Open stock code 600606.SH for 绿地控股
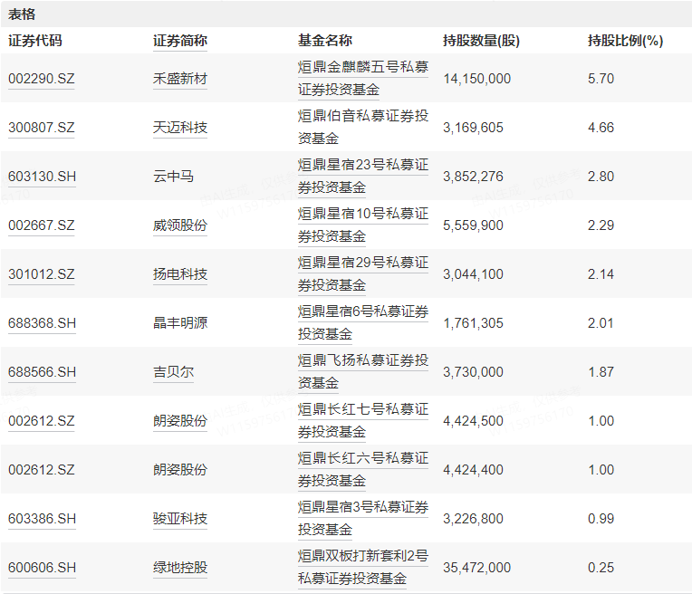Screen dimensions: 692x594 click(x=42, y=568)
